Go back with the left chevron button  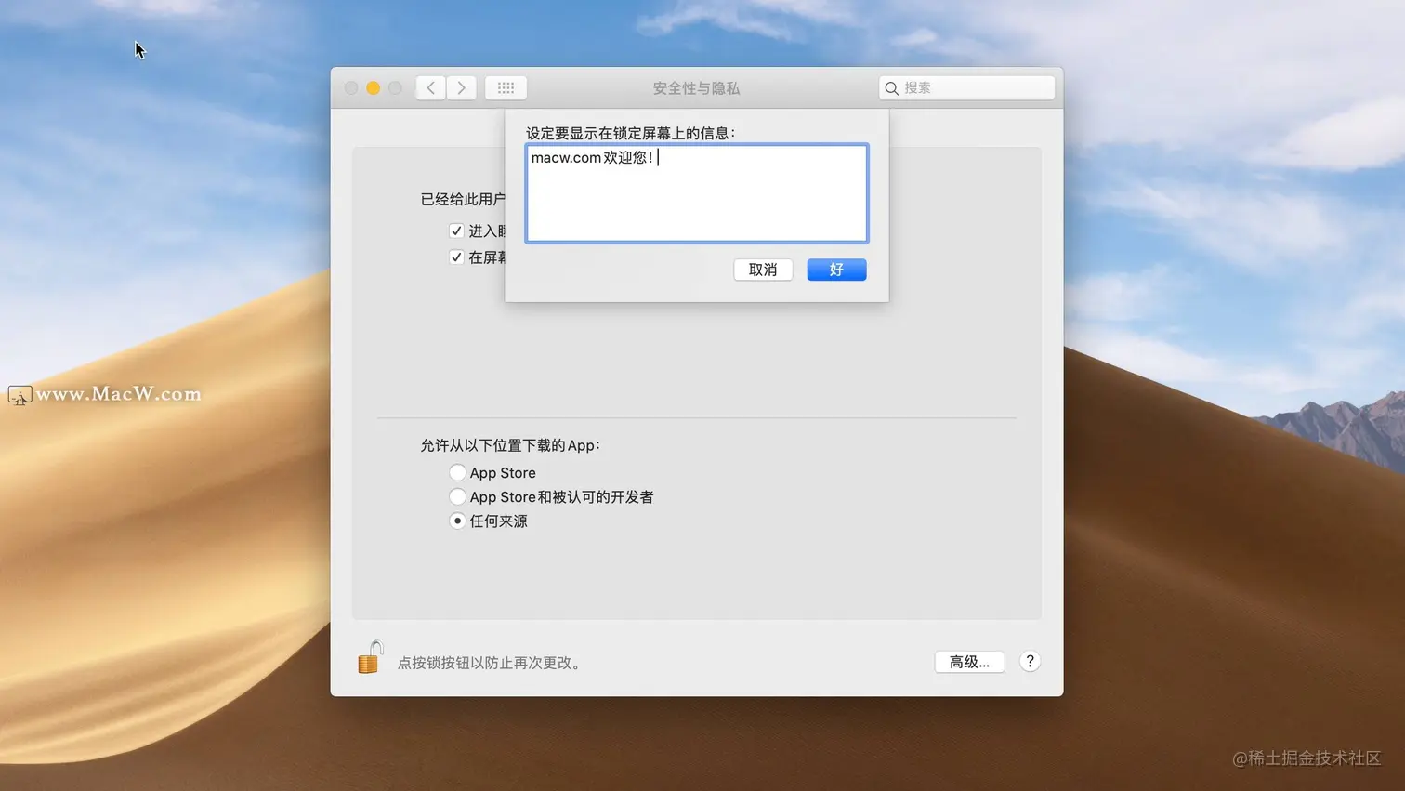coord(430,87)
